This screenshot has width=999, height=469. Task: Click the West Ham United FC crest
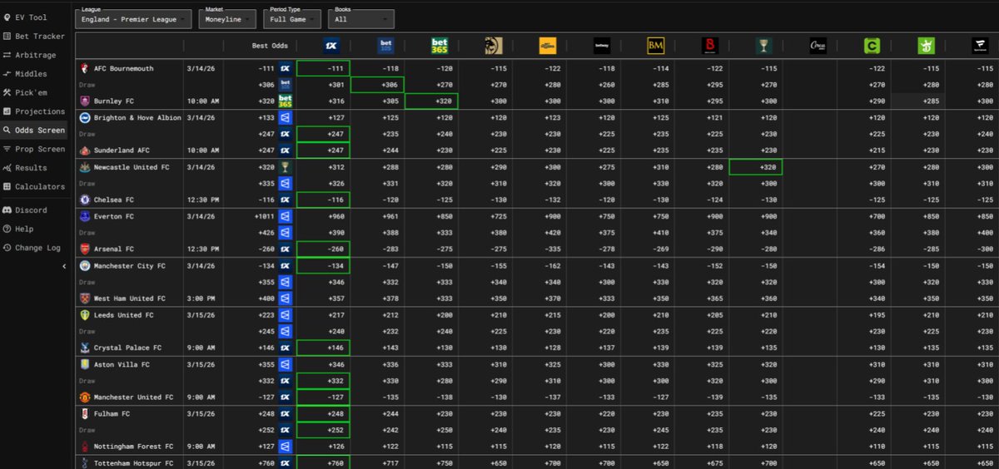(x=84, y=299)
